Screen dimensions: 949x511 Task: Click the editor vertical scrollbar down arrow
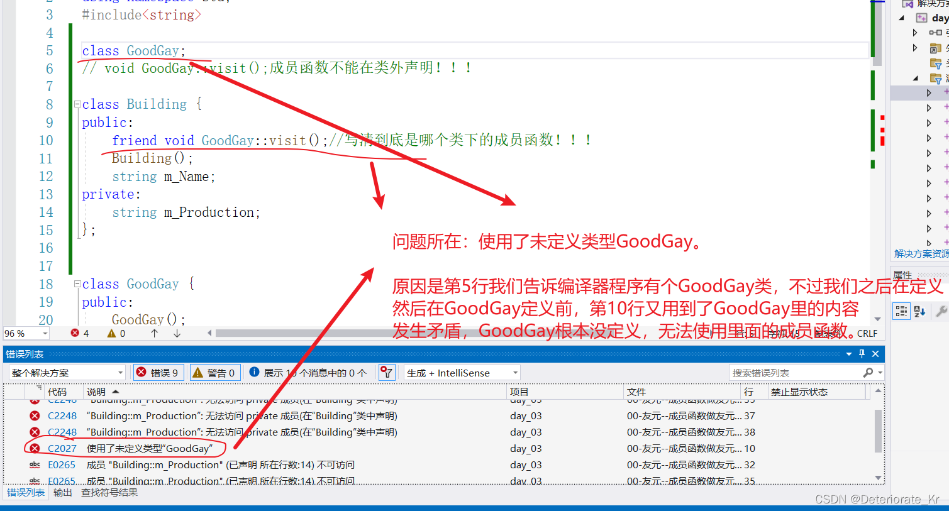coord(877,319)
